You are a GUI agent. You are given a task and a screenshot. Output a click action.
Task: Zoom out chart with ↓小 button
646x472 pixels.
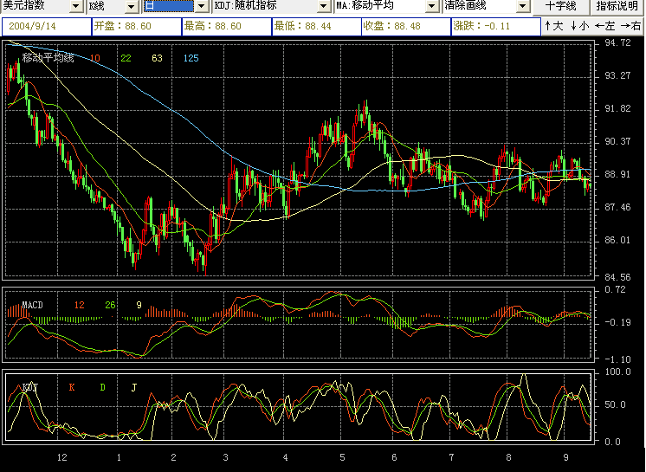tap(579, 27)
